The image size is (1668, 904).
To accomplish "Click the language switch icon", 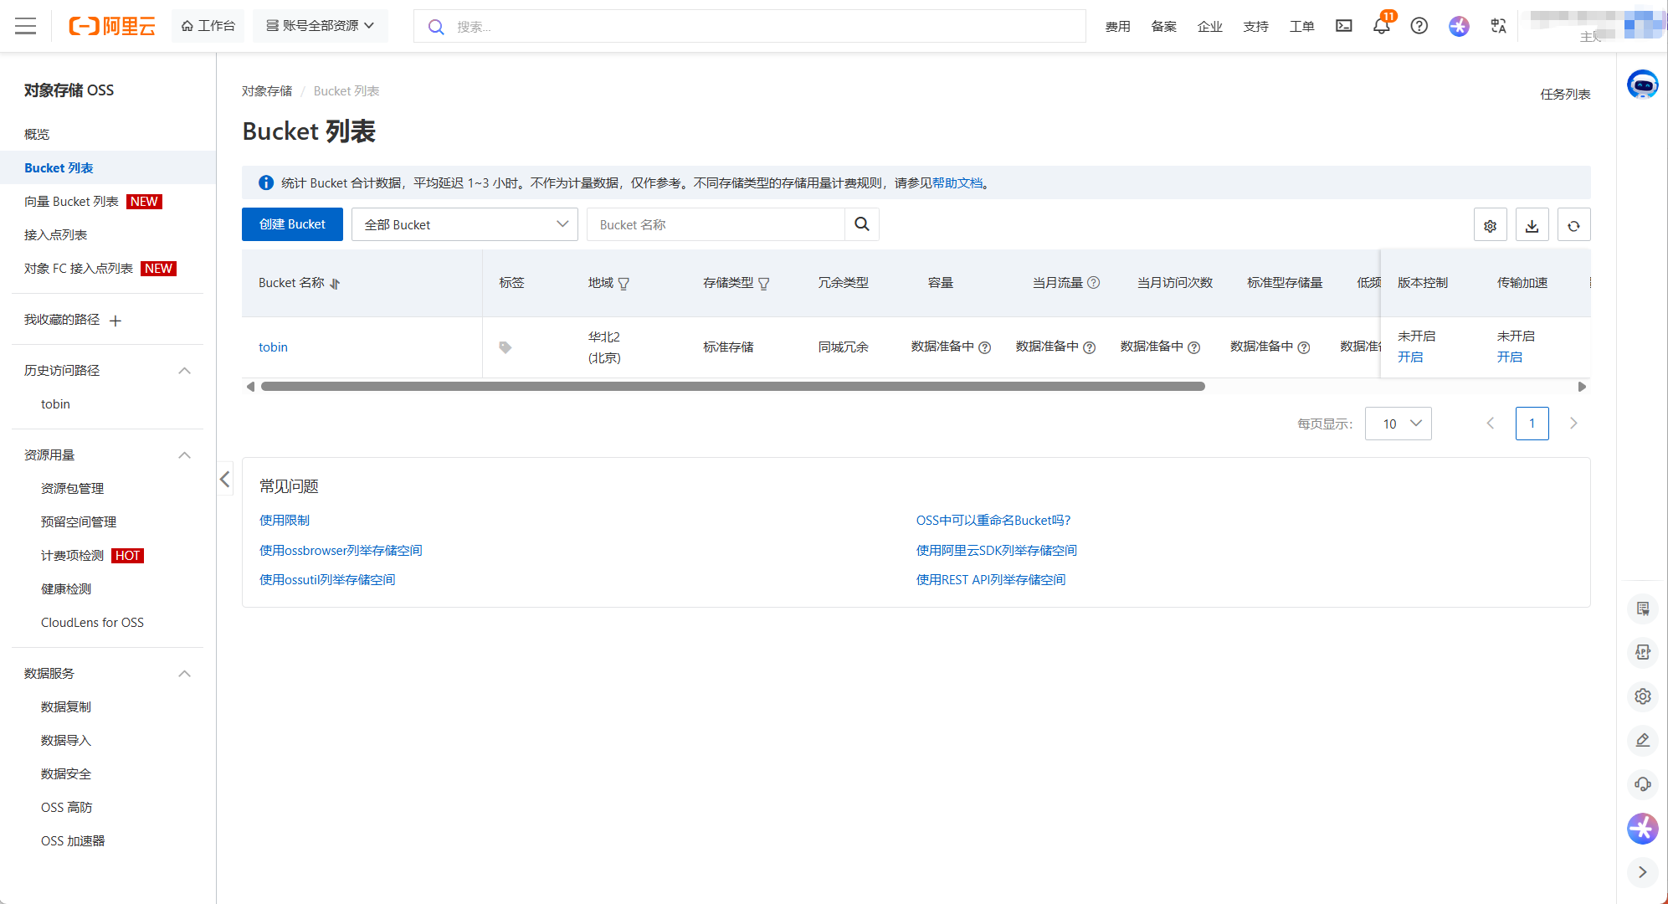I will click(x=1498, y=26).
